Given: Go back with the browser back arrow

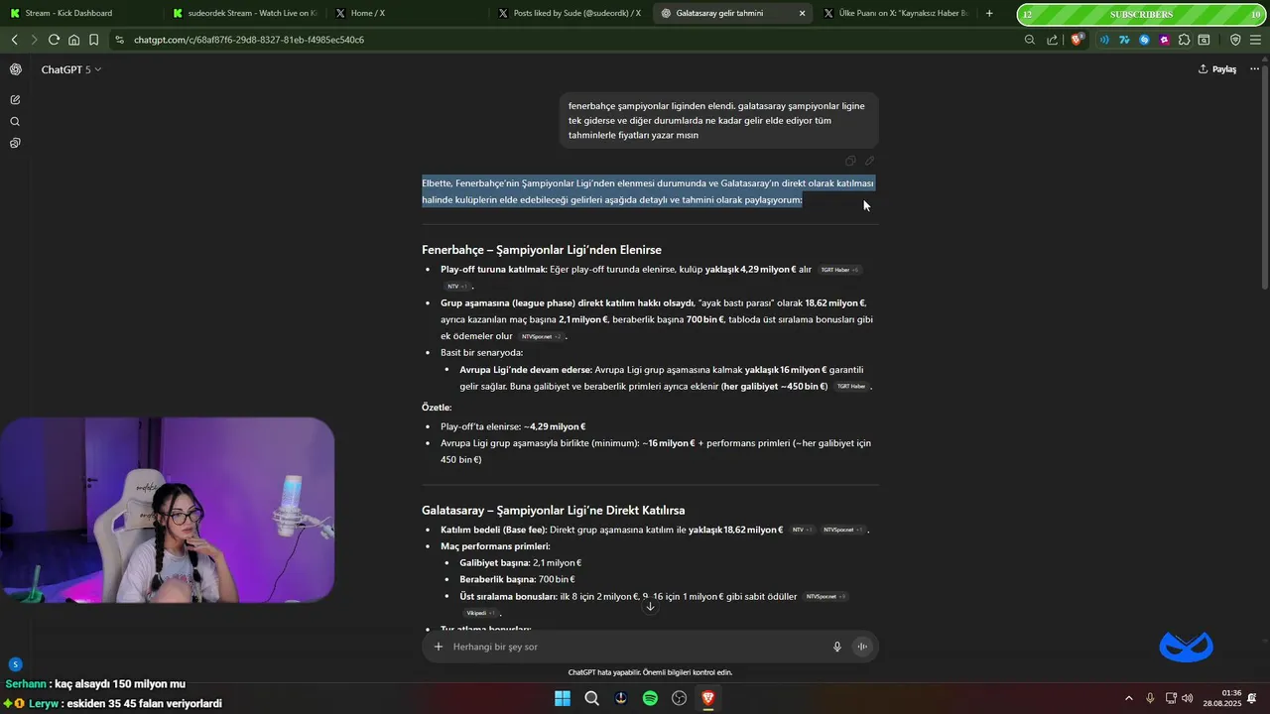Looking at the screenshot, I should click(x=15, y=40).
